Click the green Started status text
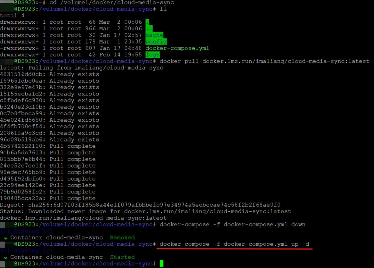The width and height of the screenshot is (374, 268). coord(122,257)
